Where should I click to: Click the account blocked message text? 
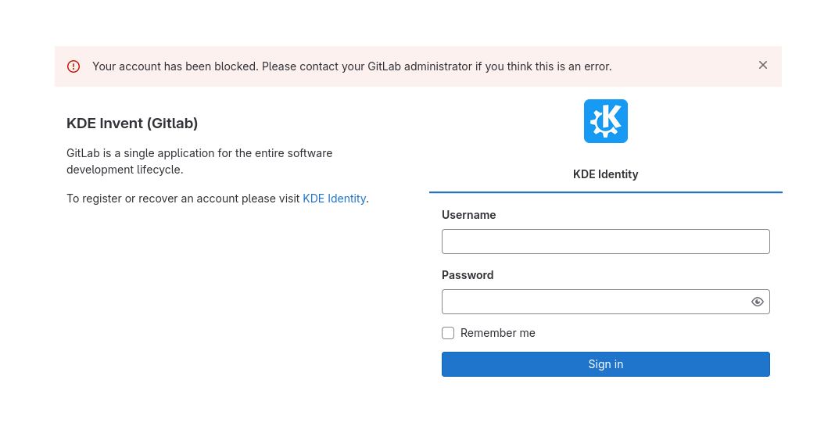[352, 66]
